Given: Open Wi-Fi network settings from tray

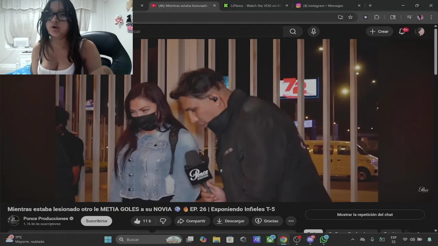Looking at the screenshot, I should pos(405,240).
